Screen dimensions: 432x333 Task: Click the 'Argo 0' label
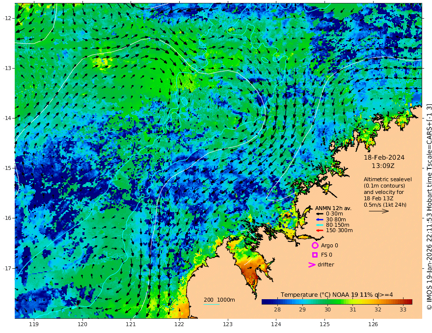[x=329, y=246]
